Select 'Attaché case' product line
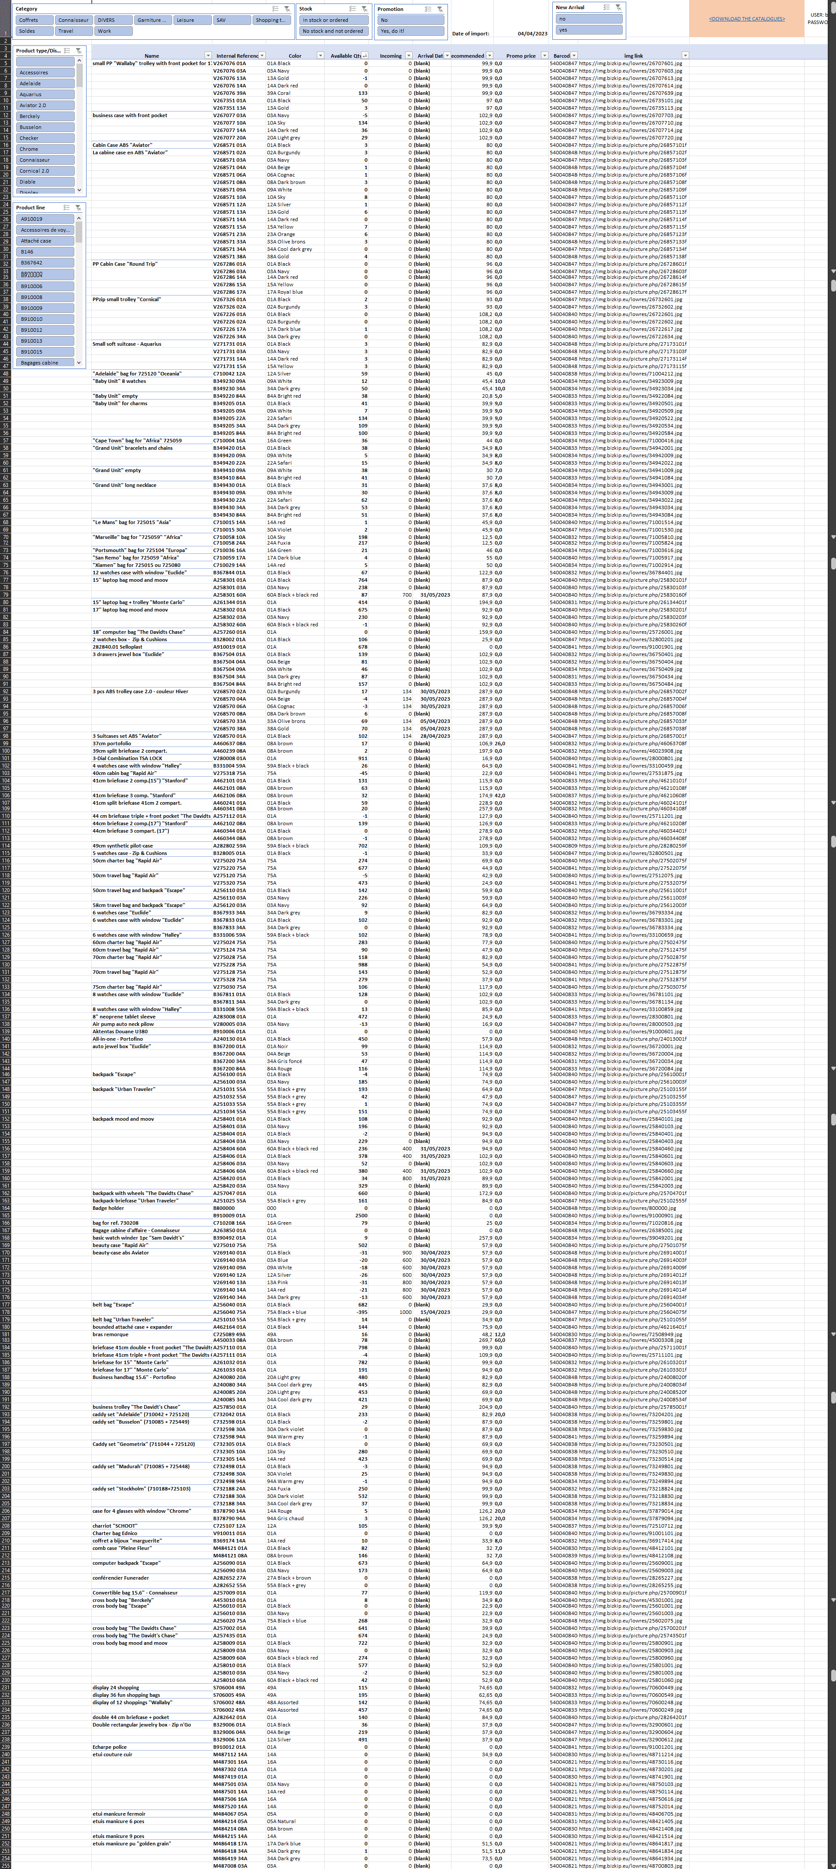The image size is (836, 1869). [45, 241]
